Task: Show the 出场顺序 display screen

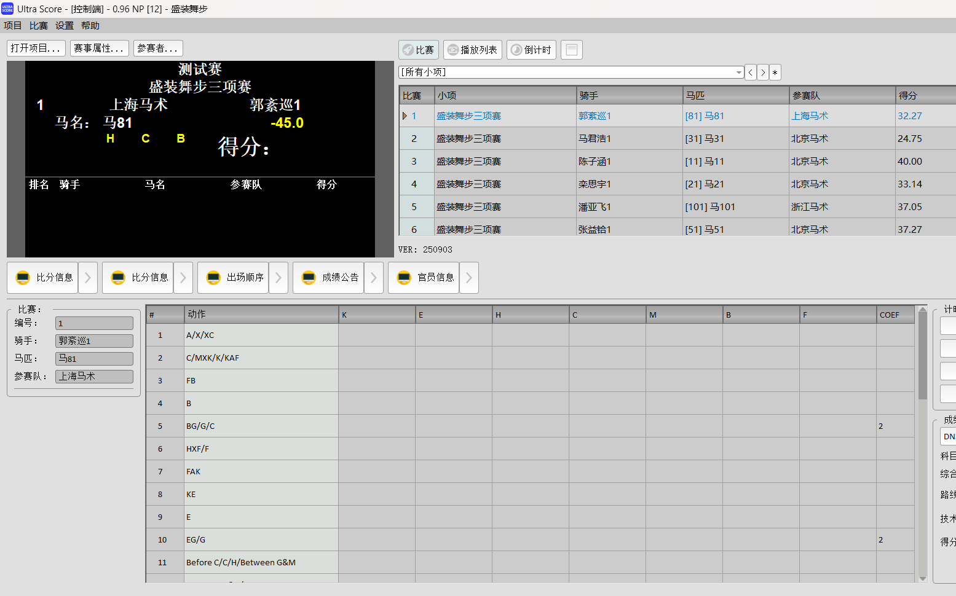Action: point(234,278)
